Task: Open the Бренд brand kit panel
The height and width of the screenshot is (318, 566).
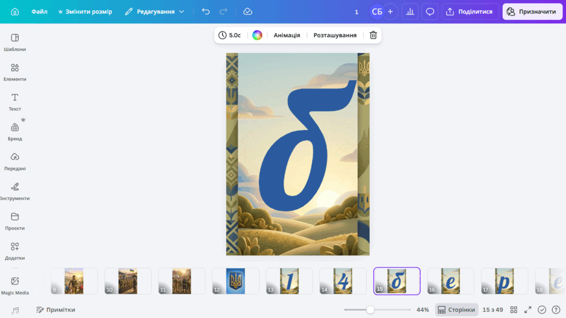Action: [x=15, y=132]
